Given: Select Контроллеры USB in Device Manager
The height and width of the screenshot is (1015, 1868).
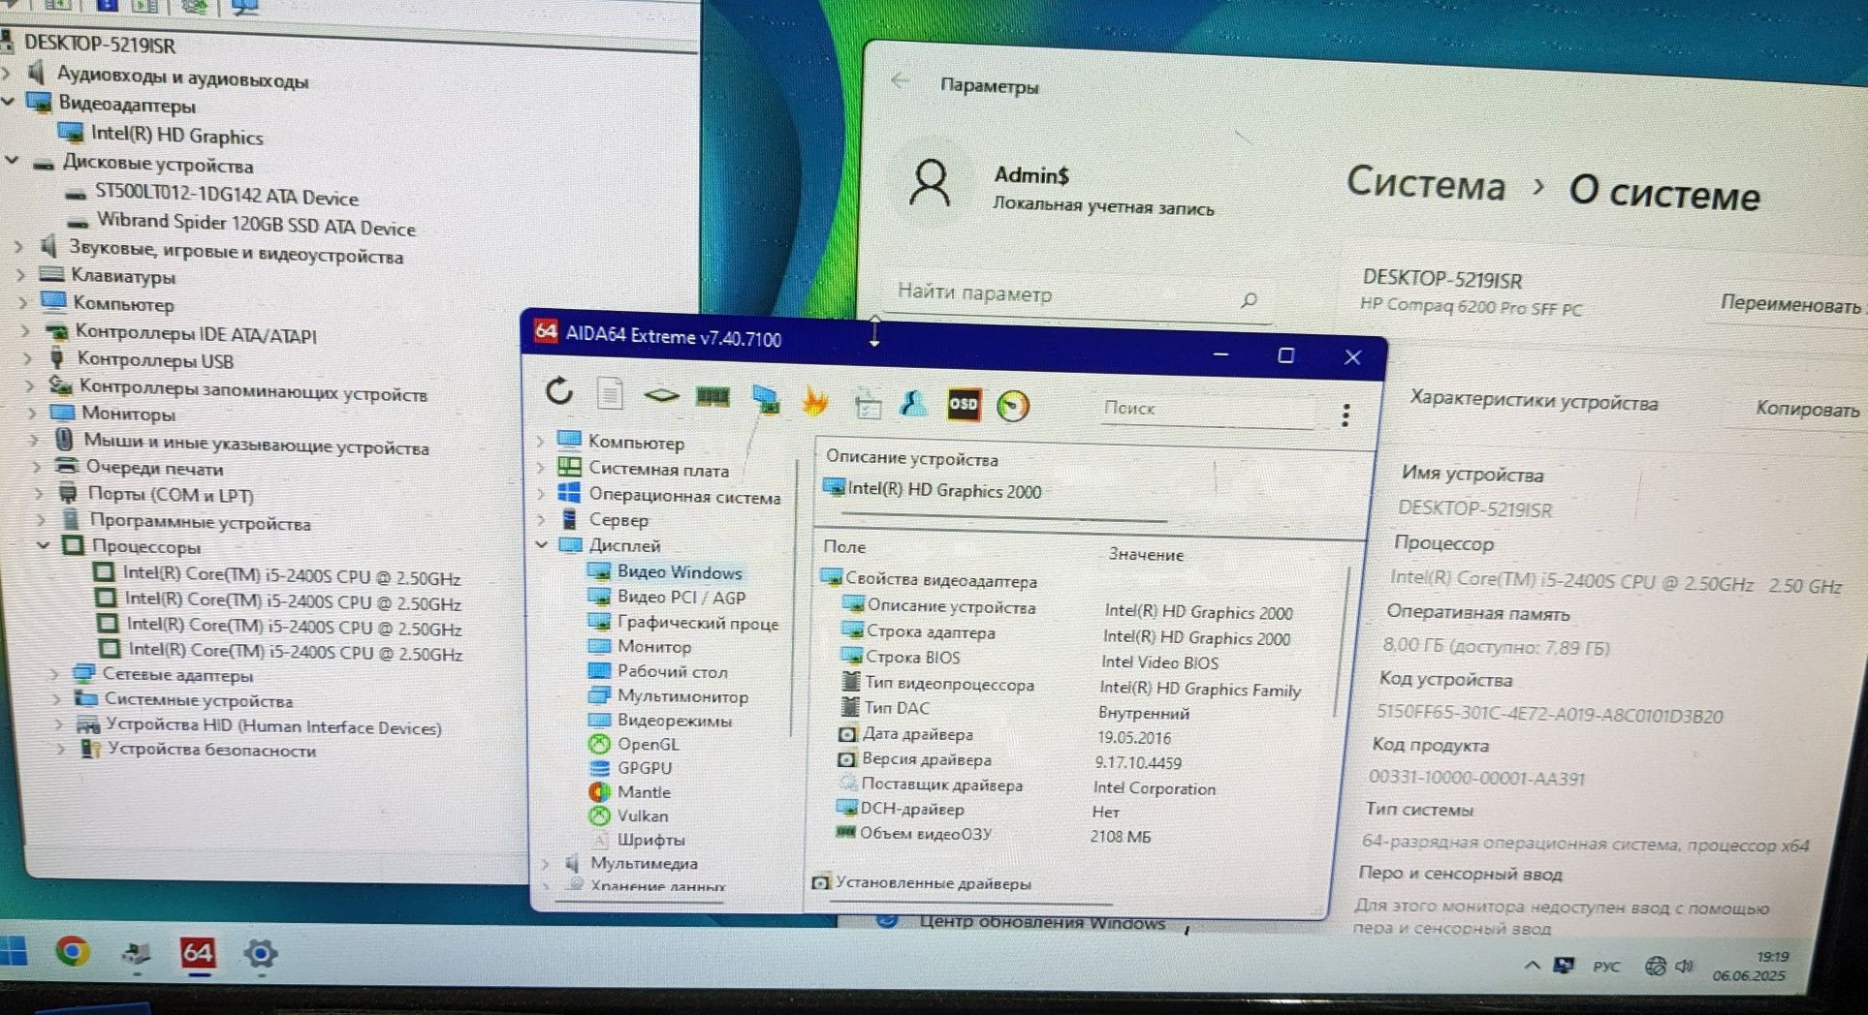Looking at the screenshot, I should tap(155, 360).
